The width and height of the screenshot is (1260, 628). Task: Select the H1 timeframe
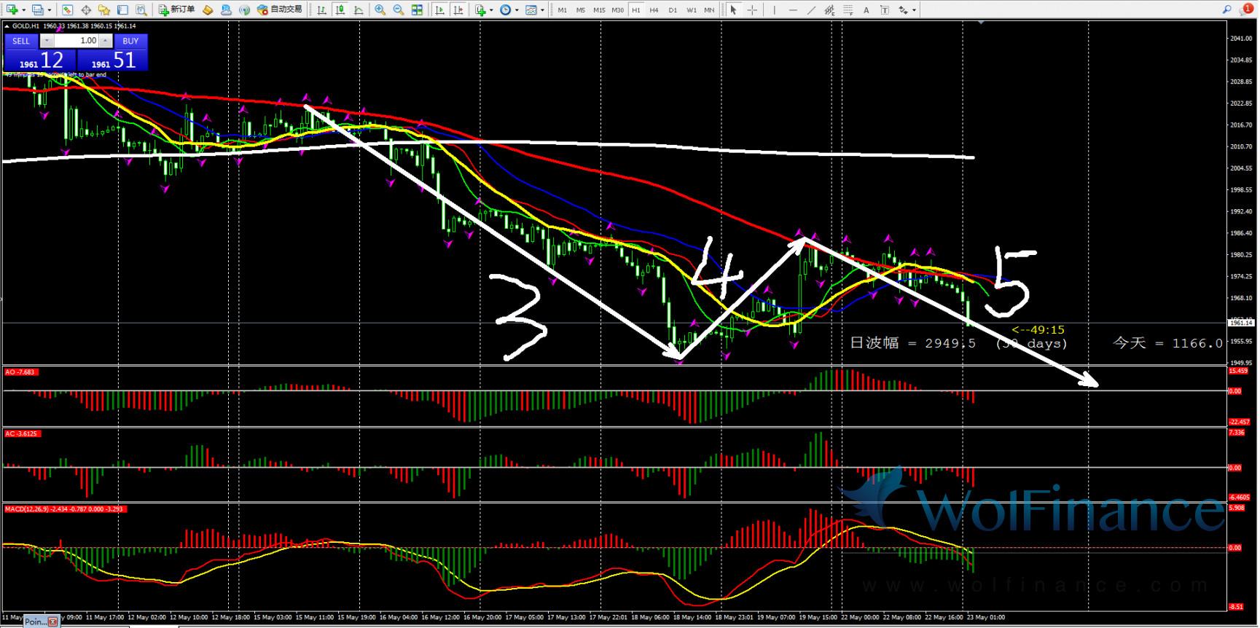tap(636, 10)
